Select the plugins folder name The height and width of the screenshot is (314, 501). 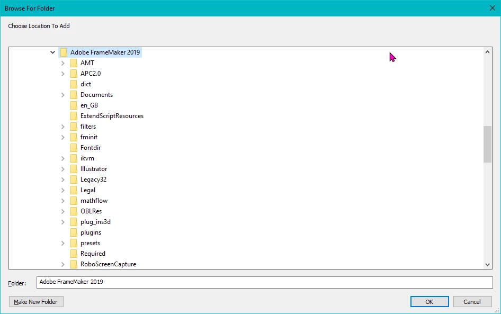click(x=91, y=232)
